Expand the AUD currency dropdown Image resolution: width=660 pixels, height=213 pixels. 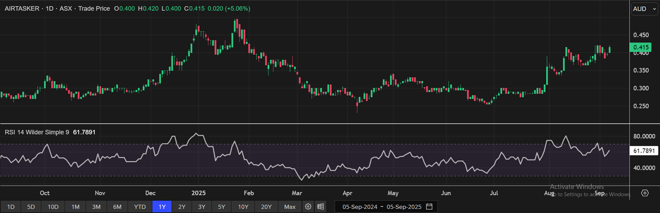(x=643, y=9)
